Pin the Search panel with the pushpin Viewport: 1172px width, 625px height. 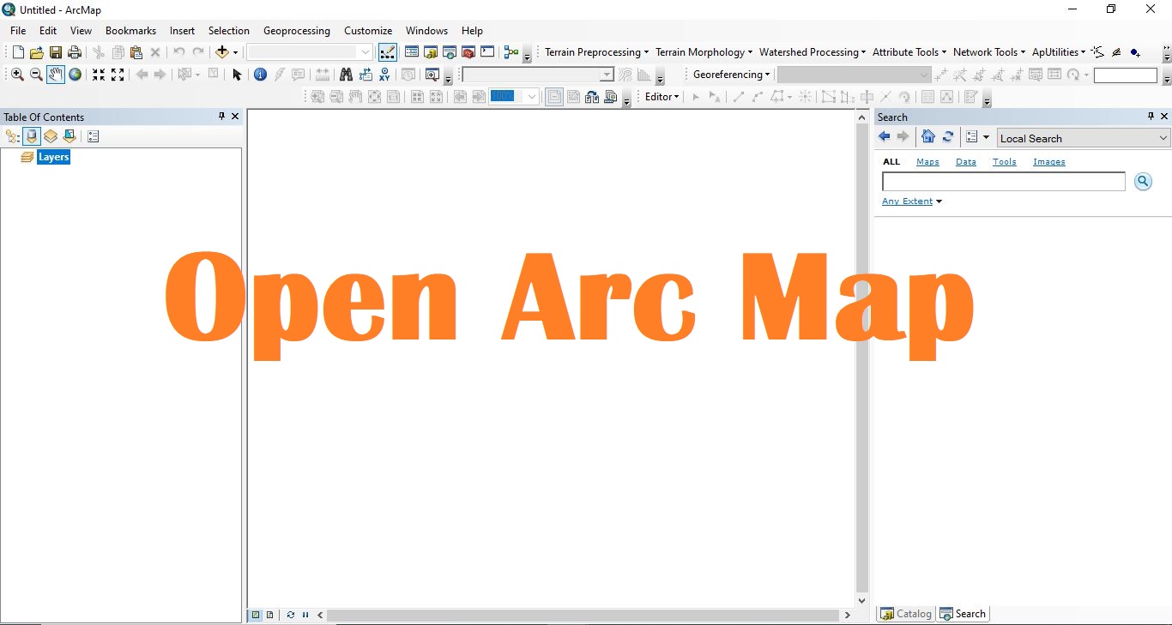click(x=1150, y=117)
